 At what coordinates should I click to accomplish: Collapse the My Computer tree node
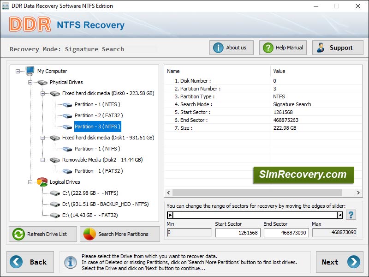[x=17, y=71]
